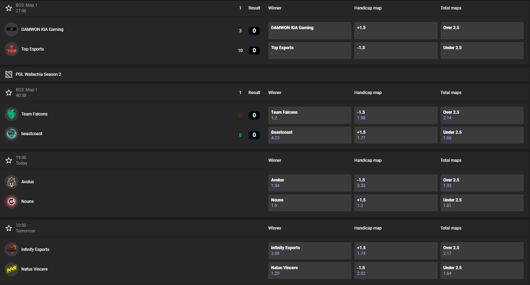Viewport: 530px width, 285px height.
Task: Select Infinity Esports +1.5 handicap at 1.74
Action: (x=396, y=251)
